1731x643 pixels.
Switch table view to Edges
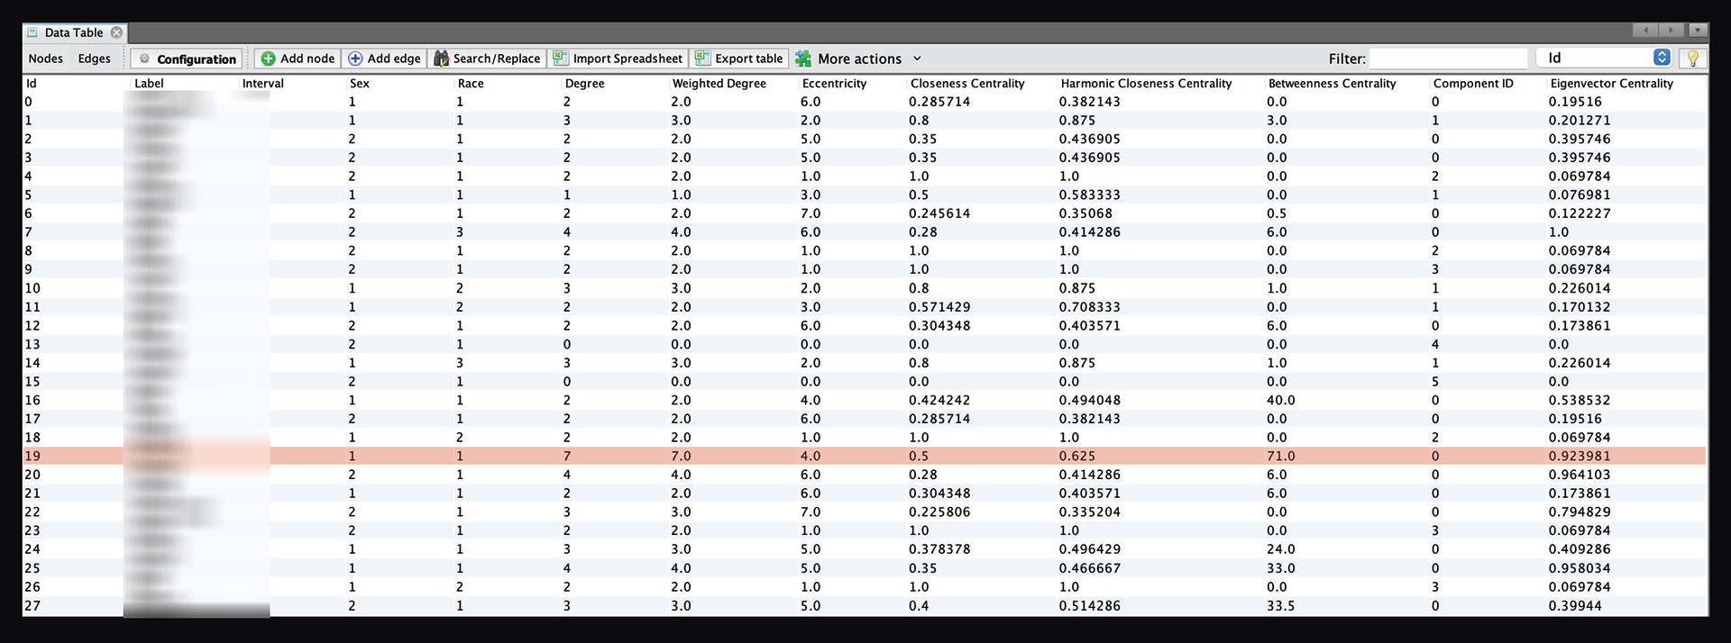pos(95,59)
